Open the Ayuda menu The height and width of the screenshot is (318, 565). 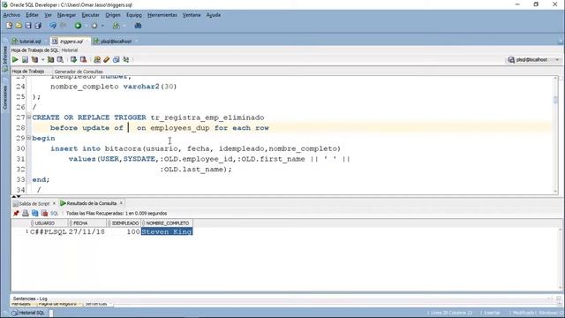click(214, 15)
